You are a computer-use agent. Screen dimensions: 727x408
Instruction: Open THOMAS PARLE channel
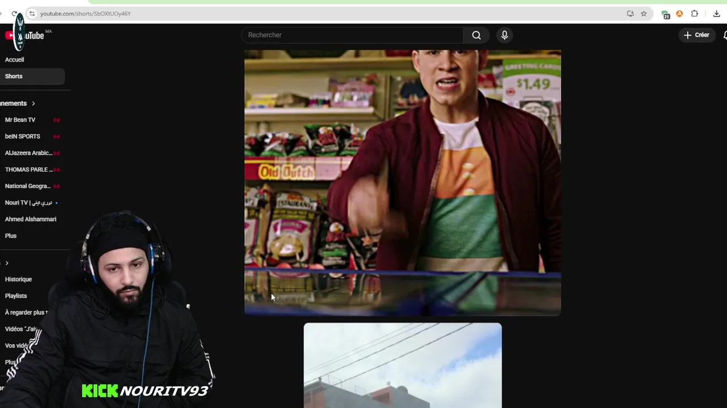(x=28, y=169)
